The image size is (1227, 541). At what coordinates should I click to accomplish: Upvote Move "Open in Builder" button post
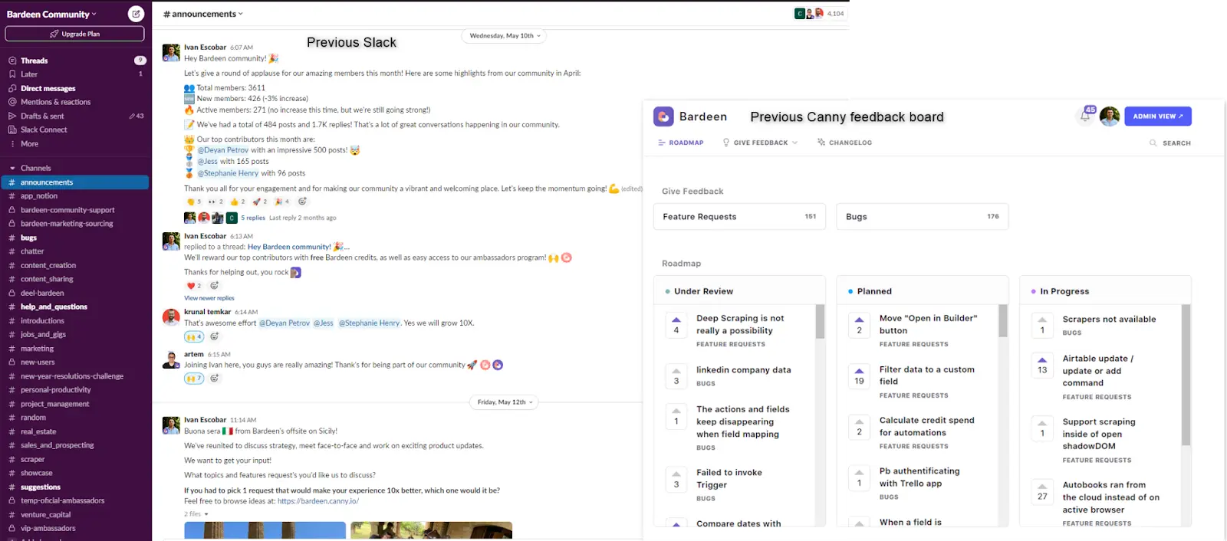coord(859,326)
